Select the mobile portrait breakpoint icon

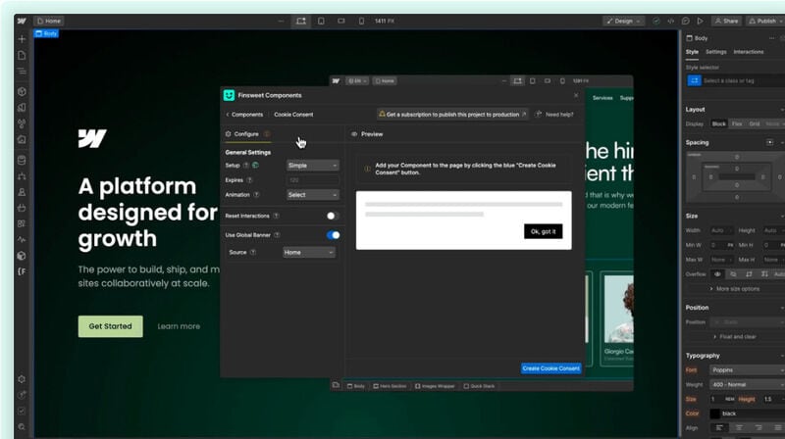tap(361, 21)
